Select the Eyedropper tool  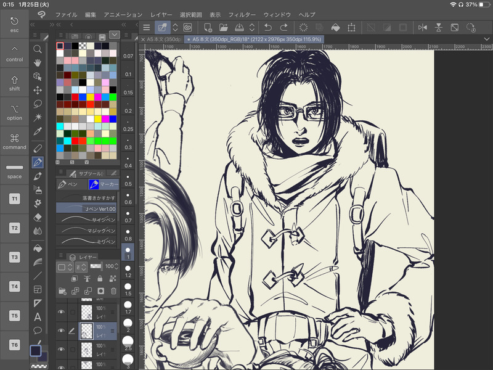pyautogui.click(x=38, y=131)
